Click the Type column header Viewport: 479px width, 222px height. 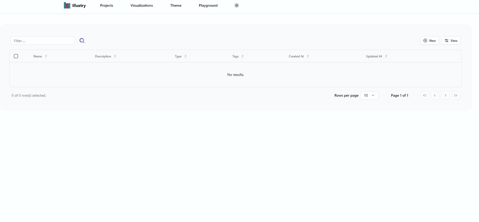click(x=178, y=56)
